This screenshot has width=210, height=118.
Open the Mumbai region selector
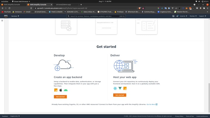[193, 16]
